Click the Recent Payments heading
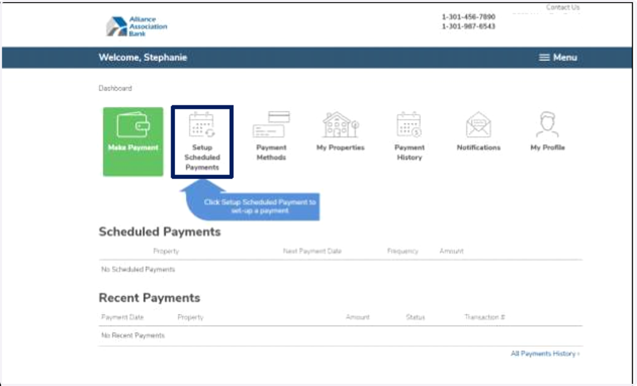Screen dimensions: 637x386 point(150,297)
